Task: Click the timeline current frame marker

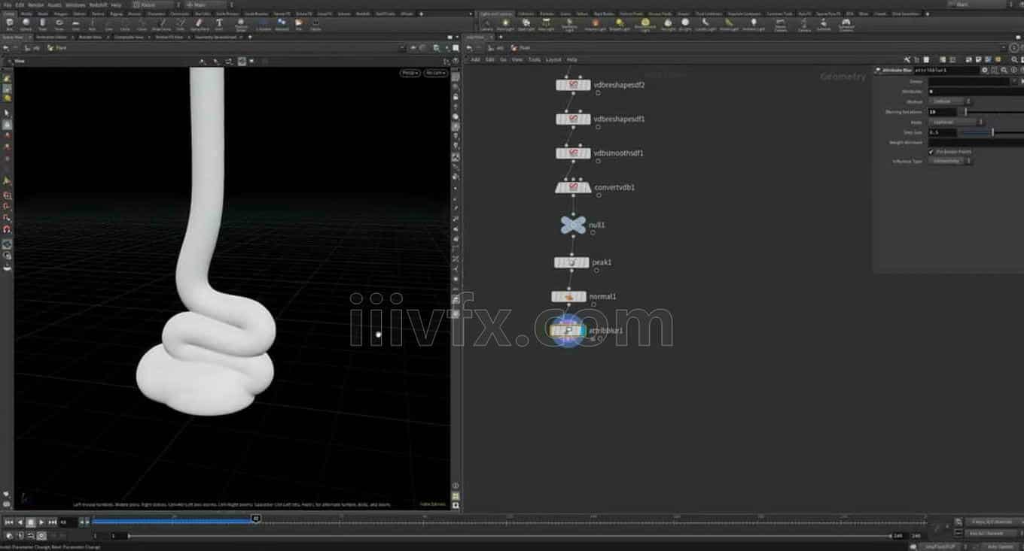Action: coord(256,519)
